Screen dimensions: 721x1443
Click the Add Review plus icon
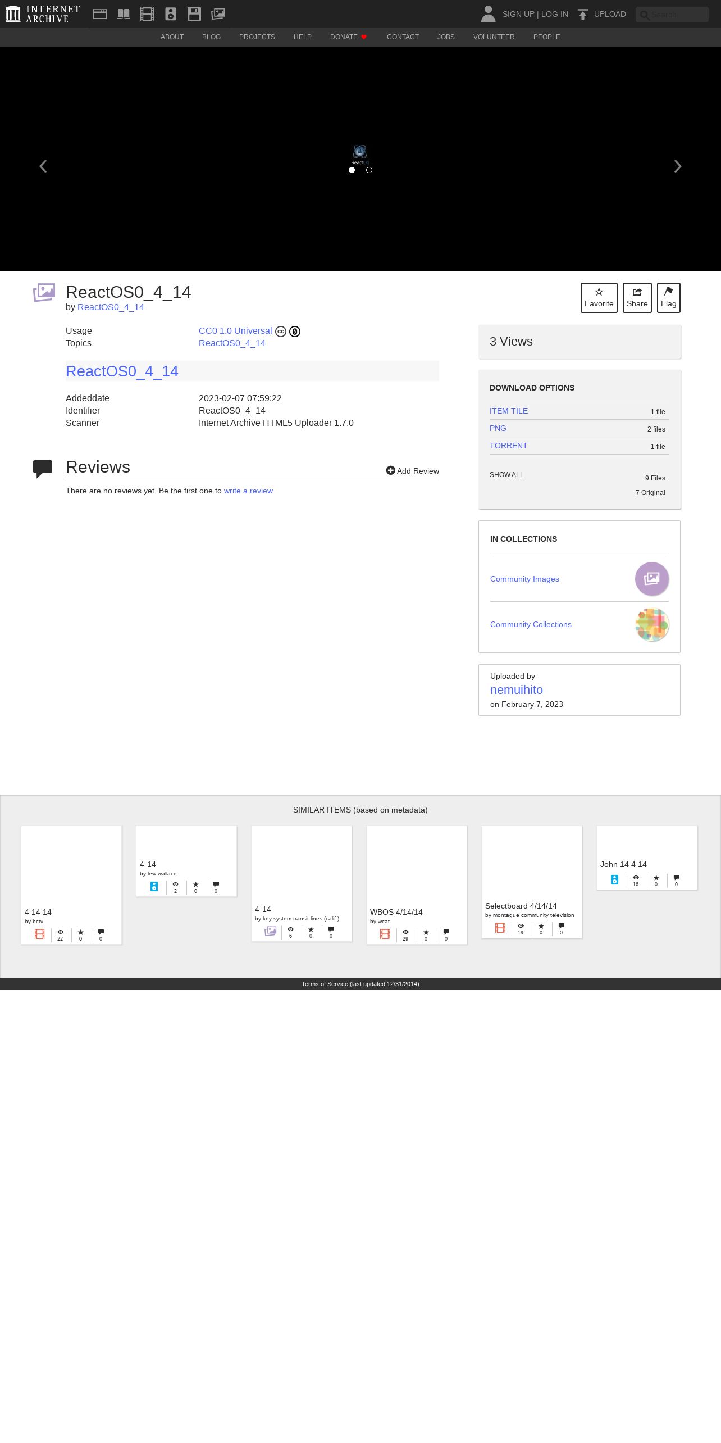coord(391,470)
